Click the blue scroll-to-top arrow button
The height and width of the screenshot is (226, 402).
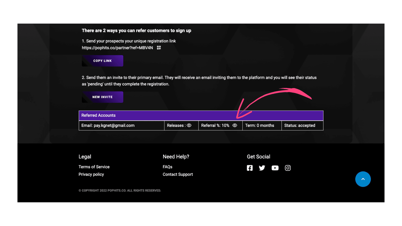[x=363, y=179]
